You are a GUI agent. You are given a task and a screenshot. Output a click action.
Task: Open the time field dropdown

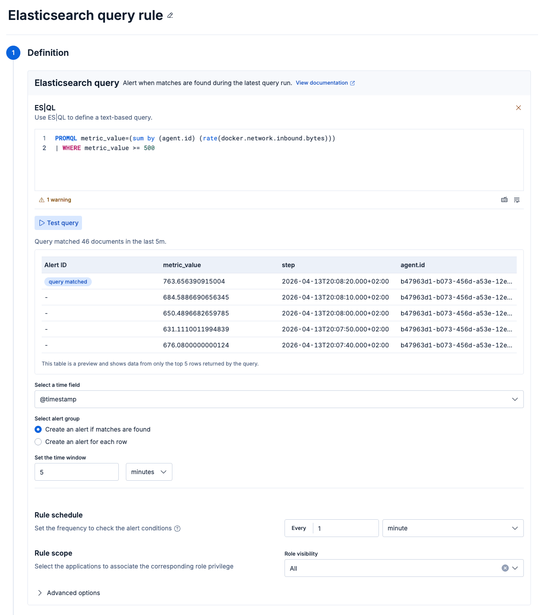(x=515, y=399)
